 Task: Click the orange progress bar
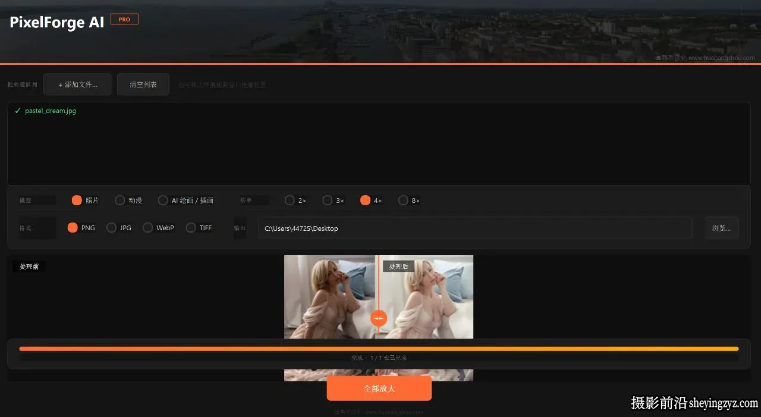[379, 349]
